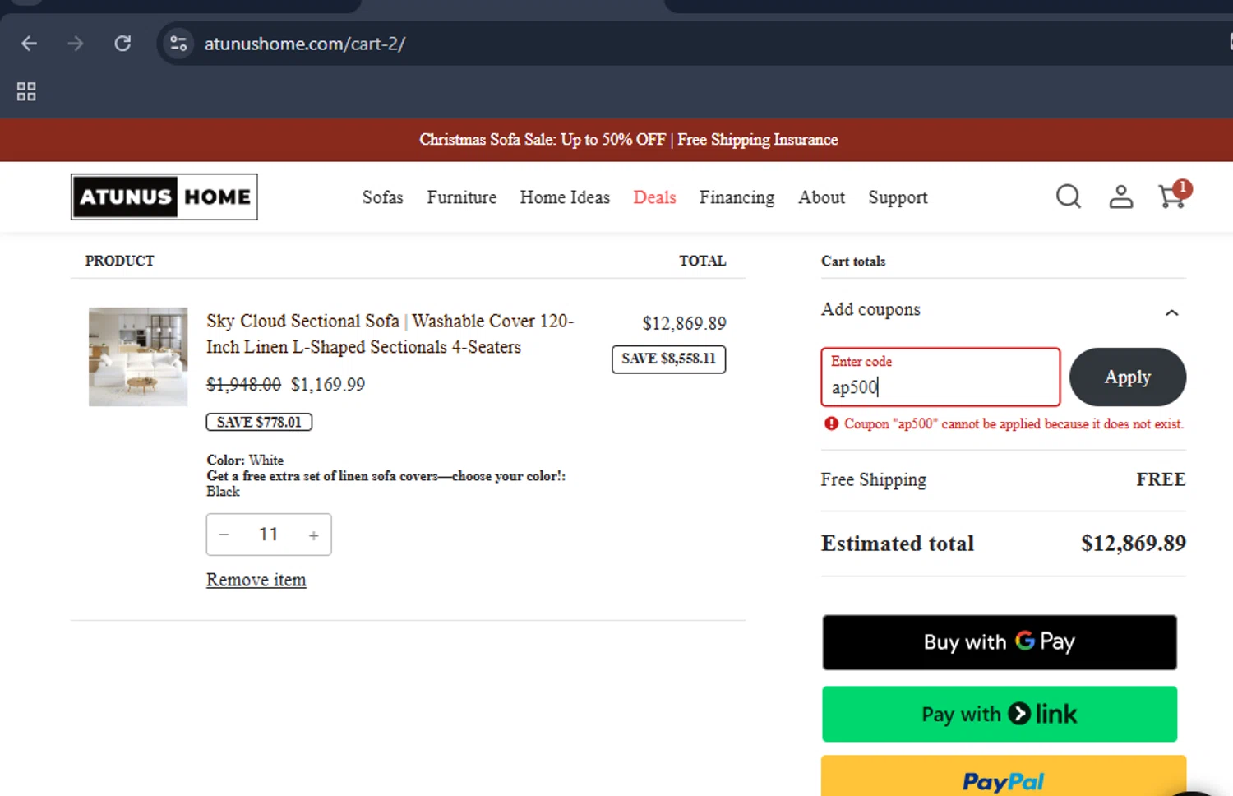This screenshot has height=796, width=1233.
Task: Open the Deals menu item
Action: (654, 197)
